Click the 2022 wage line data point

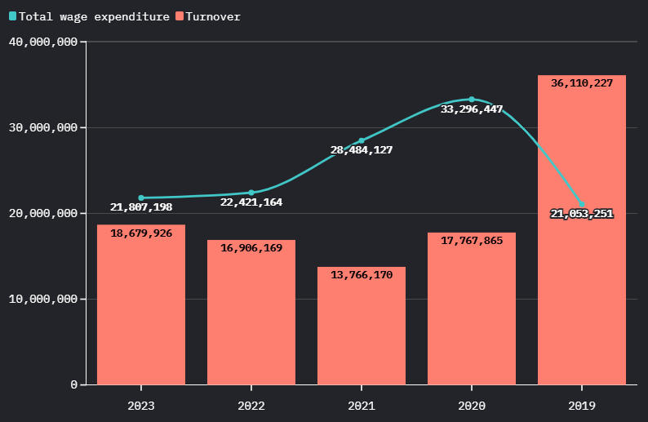coord(251,193)
